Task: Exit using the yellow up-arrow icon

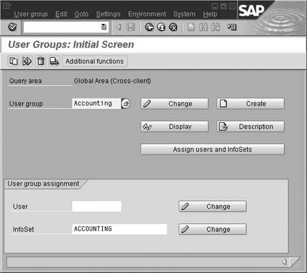Action: (x=161, y=27)
